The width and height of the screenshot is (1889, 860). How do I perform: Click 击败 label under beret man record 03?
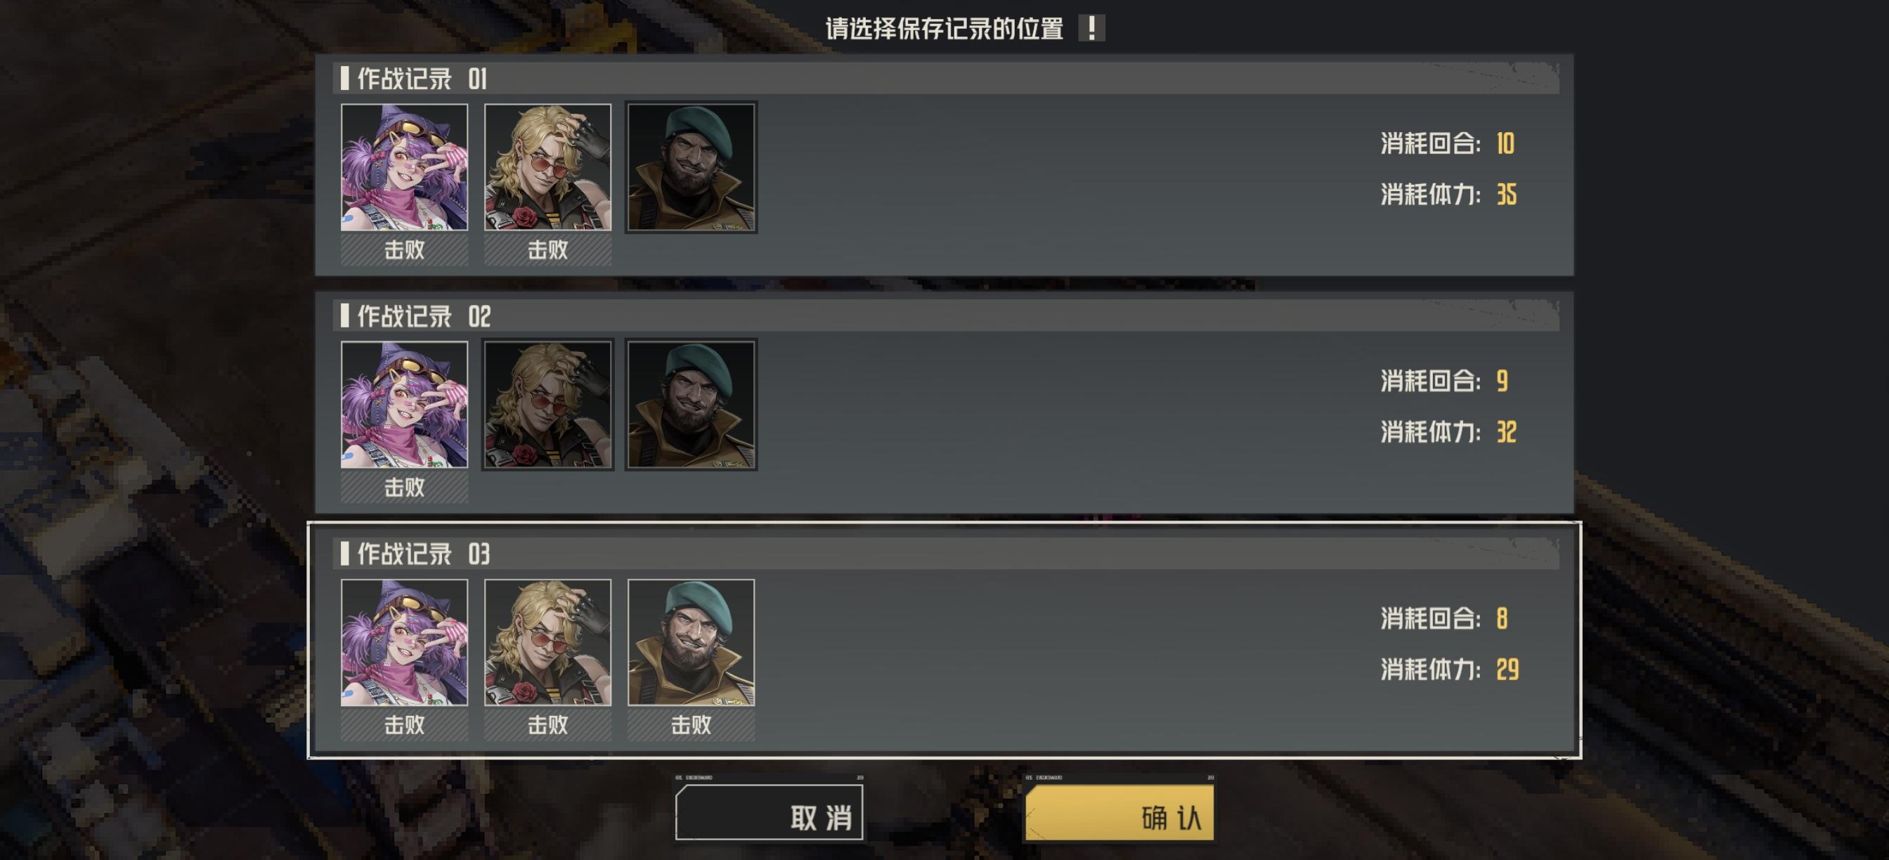point(691,724)
